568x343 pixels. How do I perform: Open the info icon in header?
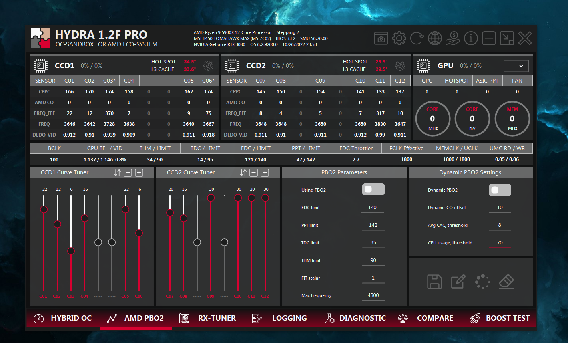click(x=471, y=38)
